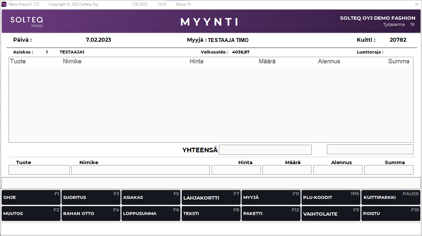
Task: Open the LAHJAKORTTI gift card function
Action: pyautogui.click(x=211, y=198)
